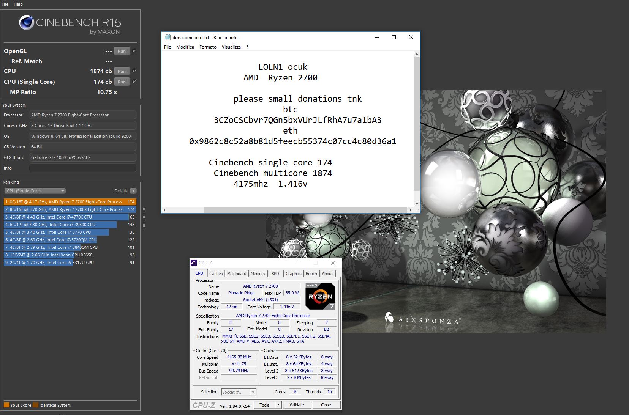The width and height of the screenshot is (629, 415).
Task: Click the Your Score orange legend swatch
Action: pos(6,405)
